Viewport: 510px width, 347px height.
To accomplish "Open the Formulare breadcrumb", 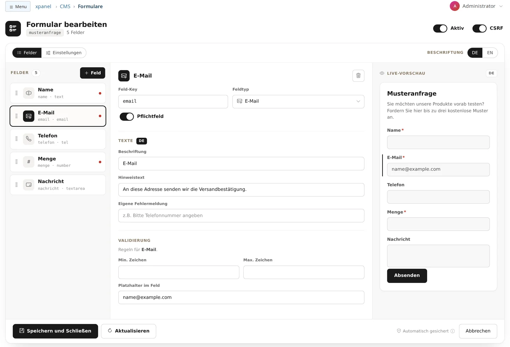I will [90, 6].
